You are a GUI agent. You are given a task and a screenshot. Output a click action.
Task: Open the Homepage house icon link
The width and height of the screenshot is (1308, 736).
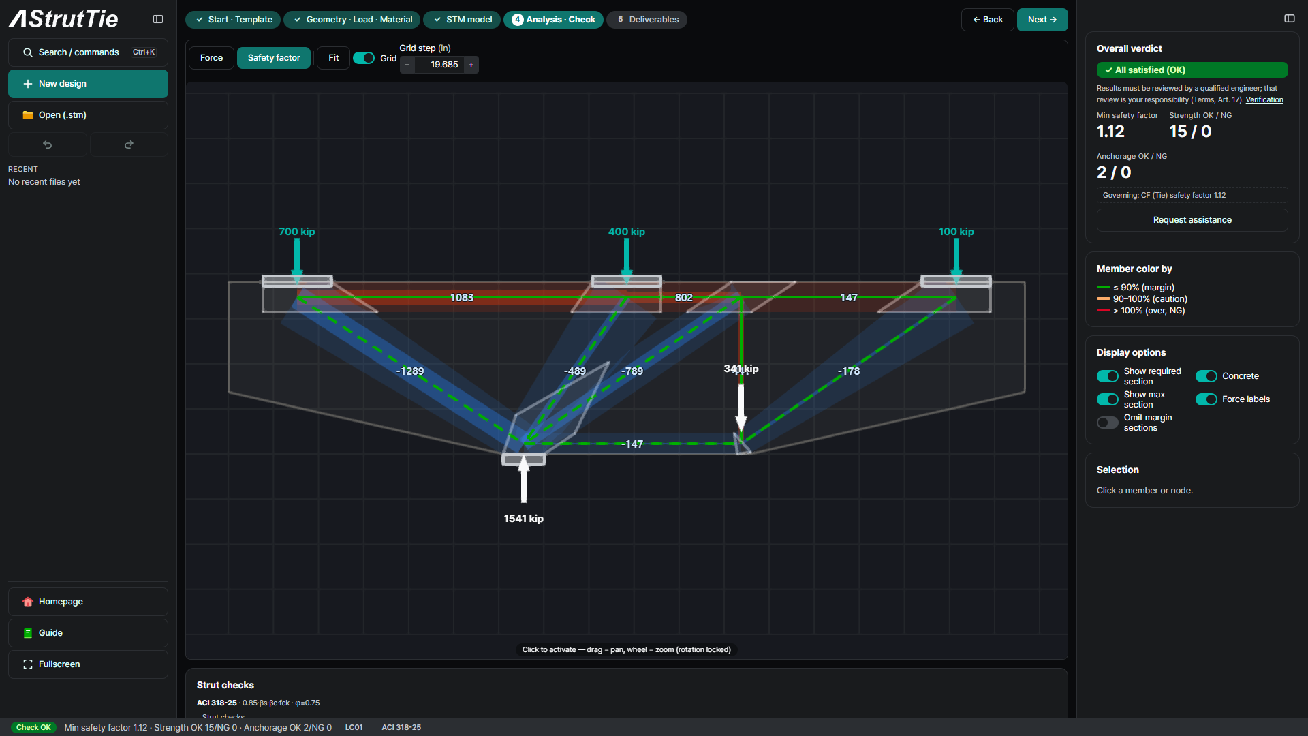coord(88,602)
